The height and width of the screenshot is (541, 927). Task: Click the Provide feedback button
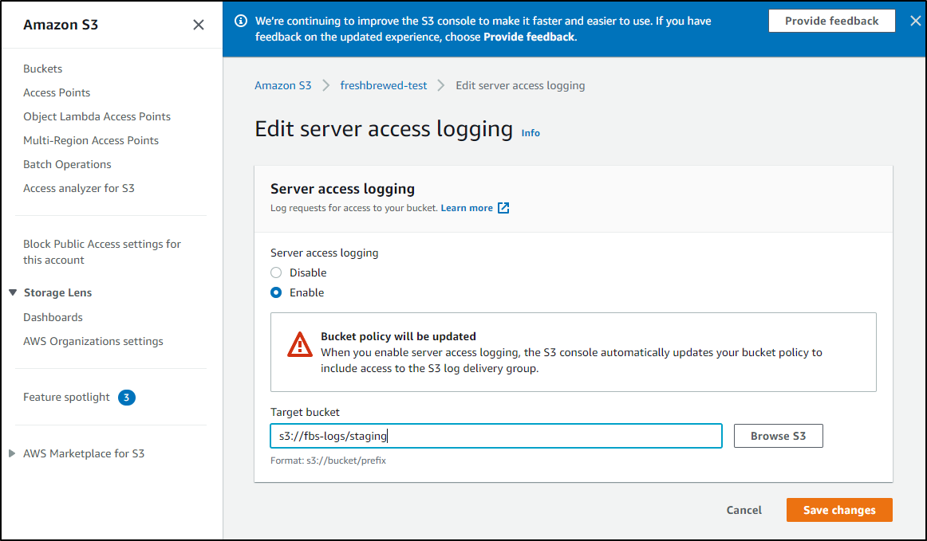tap(832, 21)
